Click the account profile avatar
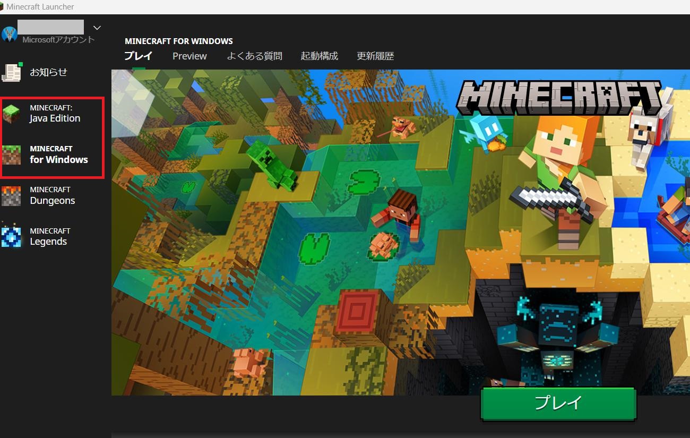690x438 pixels. 10,33
